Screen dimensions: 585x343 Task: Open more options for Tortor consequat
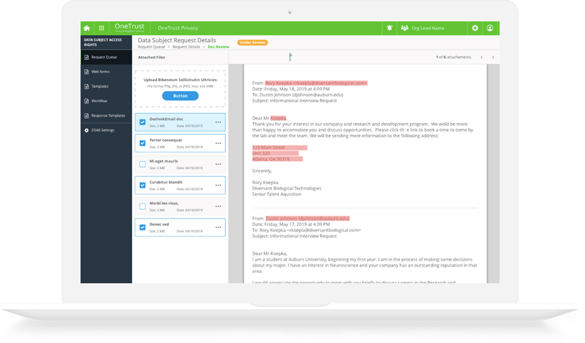point(218,143)
